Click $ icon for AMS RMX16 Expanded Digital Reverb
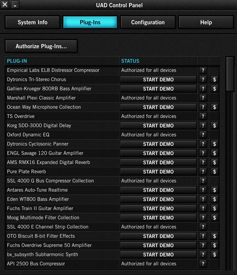This screenshot has width=237, height=275. 215,162
